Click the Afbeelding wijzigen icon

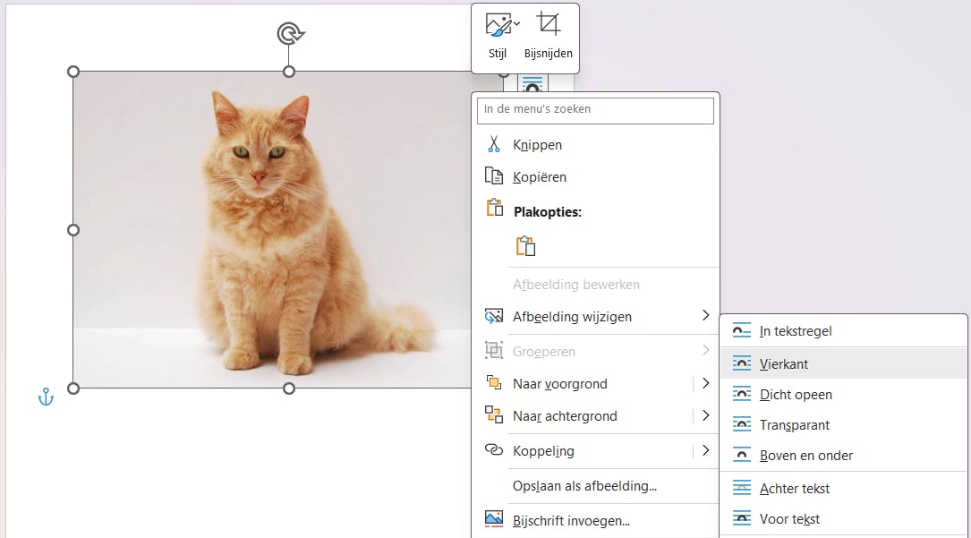pyautogui.click(x=493, y=316)
